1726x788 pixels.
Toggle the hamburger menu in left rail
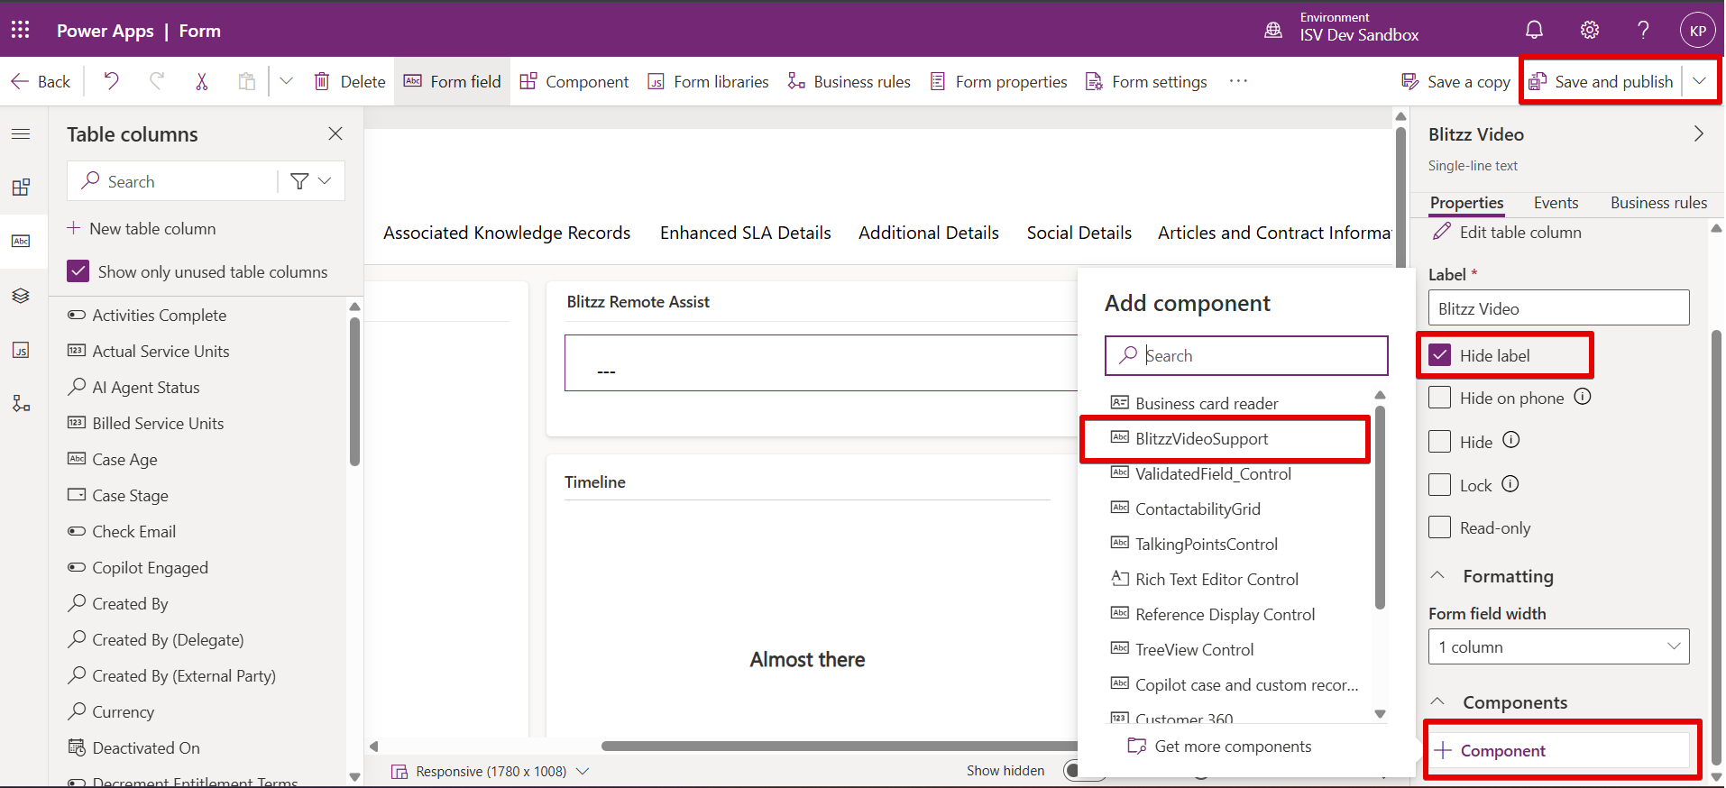pyautogui.click(x=21, y=134)
